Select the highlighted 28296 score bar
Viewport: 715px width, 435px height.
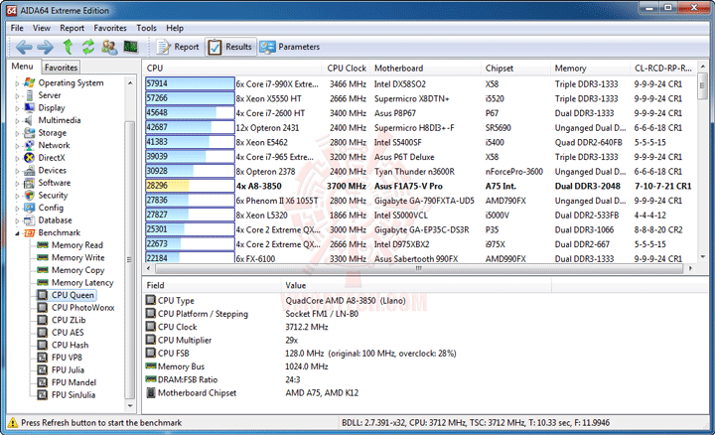click(190, 186)
